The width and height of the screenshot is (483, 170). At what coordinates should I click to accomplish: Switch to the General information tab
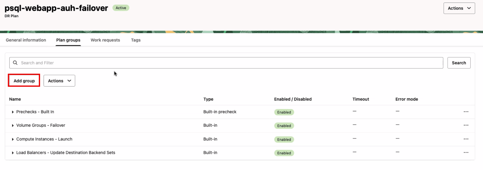pyautogui.click(x=26, y=40)
